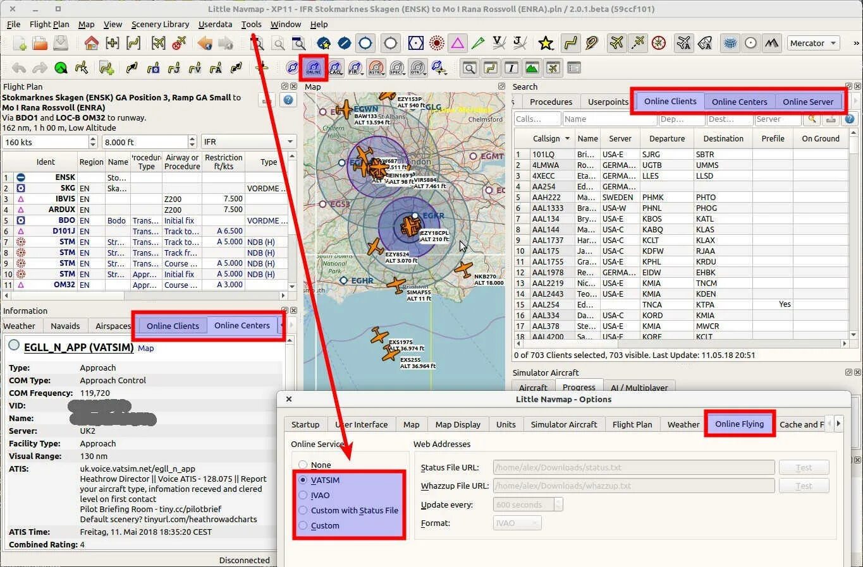Show elevation profile dock window icon

click(x=532, y=68)
